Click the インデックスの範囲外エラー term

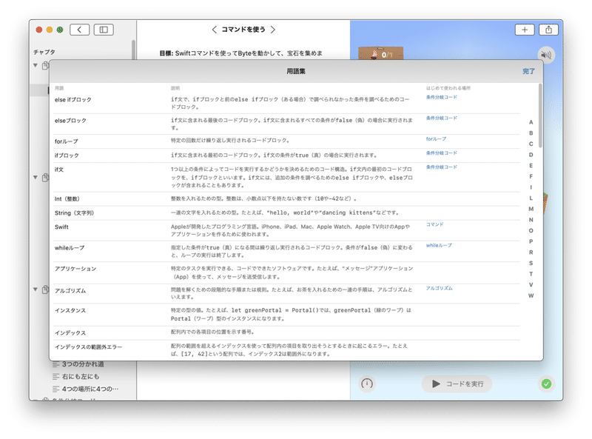88,346
